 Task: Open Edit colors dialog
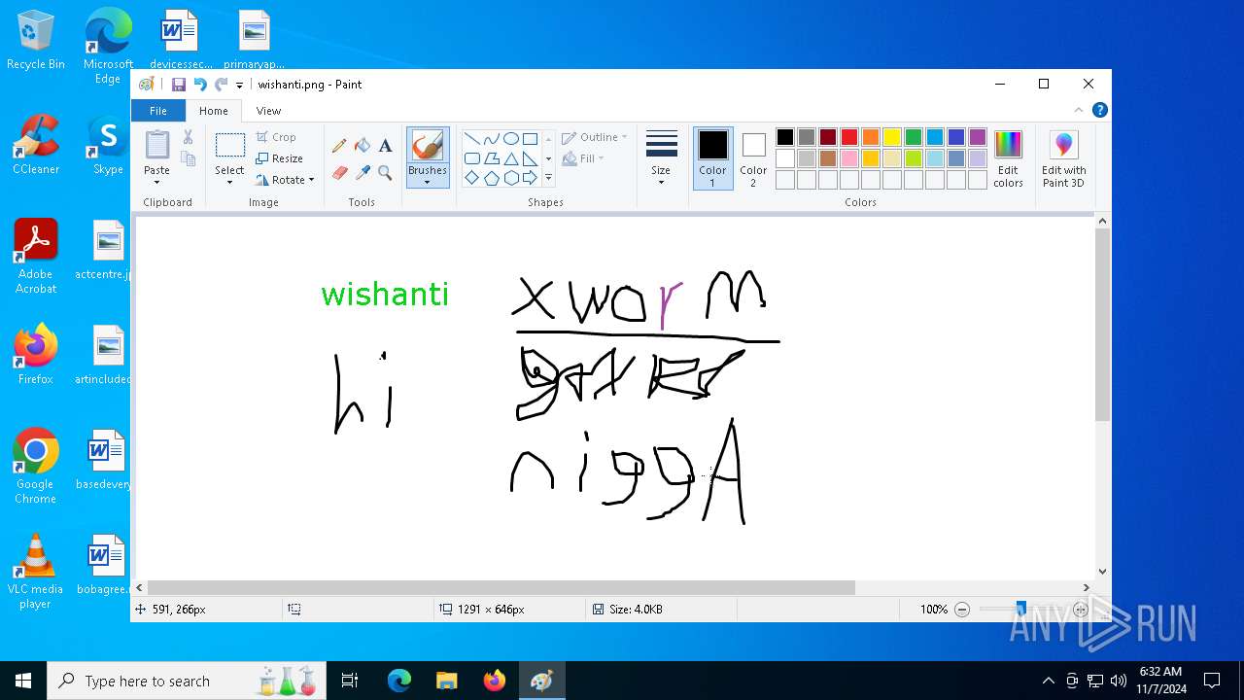pyautogui.click(x=1008, y=159)
